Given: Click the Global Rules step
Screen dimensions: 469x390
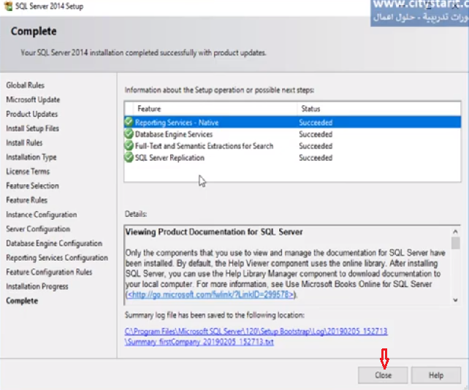Looking at the screenshot, I should click(25, 85).
